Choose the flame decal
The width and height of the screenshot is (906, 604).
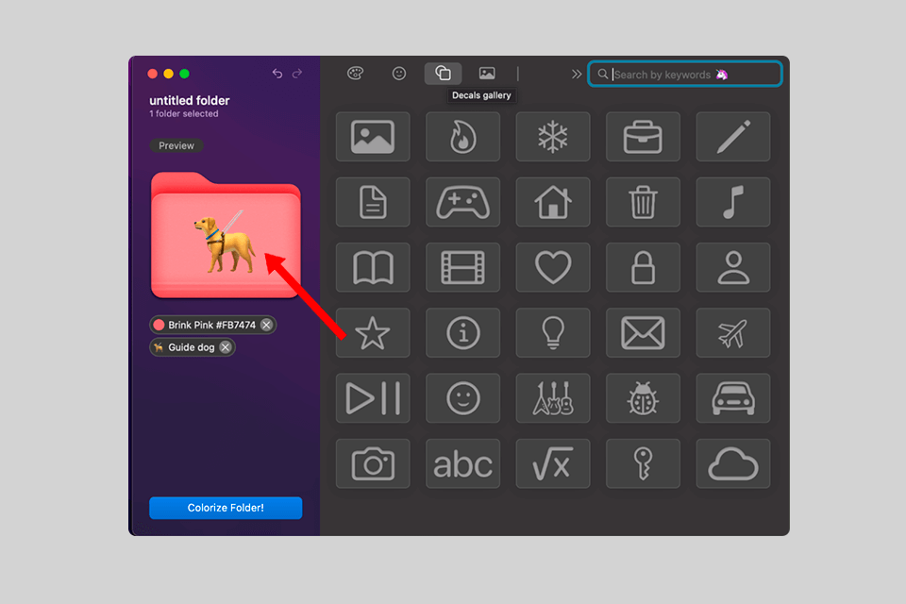coord(462,137)
